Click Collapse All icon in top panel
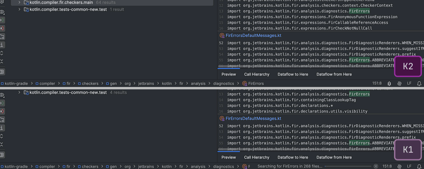Viewport: 424px width, 169px height. 2,61
